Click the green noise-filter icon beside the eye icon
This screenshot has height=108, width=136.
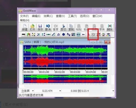tap(104, 35)
